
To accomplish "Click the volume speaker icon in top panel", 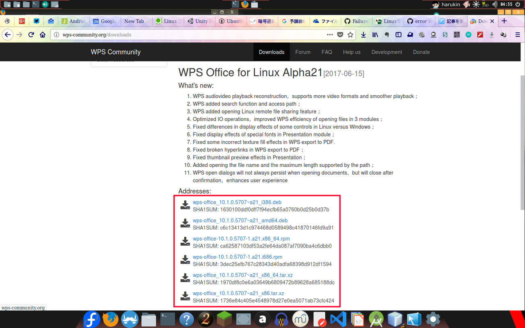I will coord(495,4).
